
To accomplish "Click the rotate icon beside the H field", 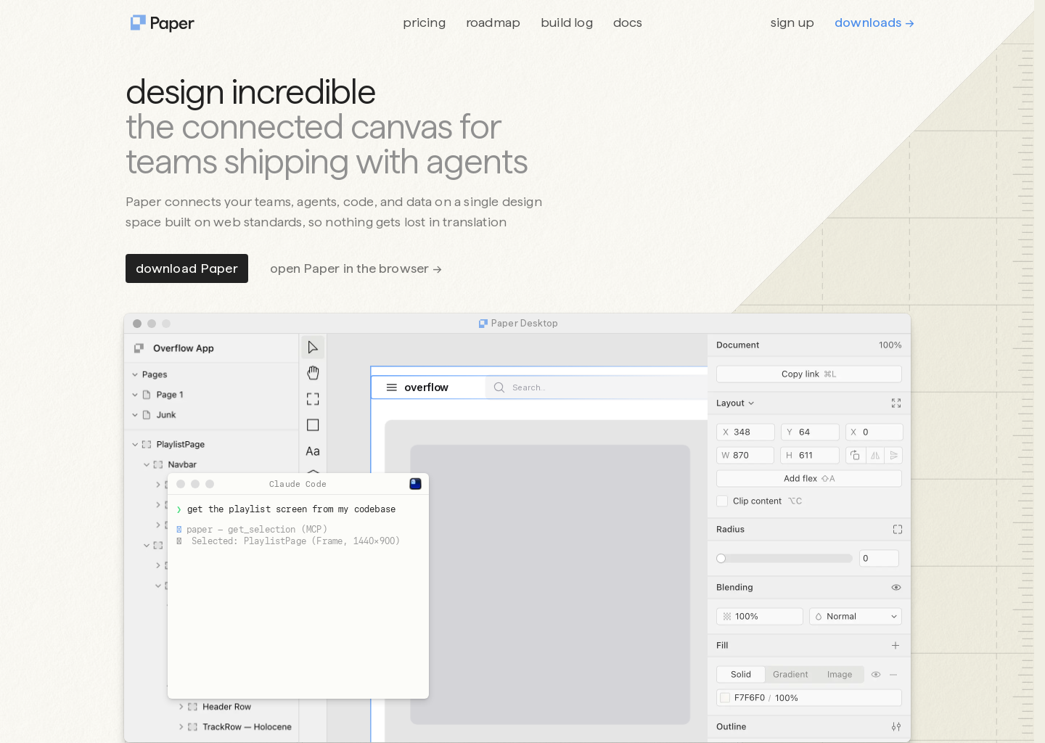I will (x=856, y=455).
